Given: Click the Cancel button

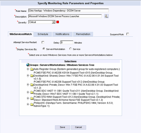Looking at the screenshot, I should coord(78,127).
